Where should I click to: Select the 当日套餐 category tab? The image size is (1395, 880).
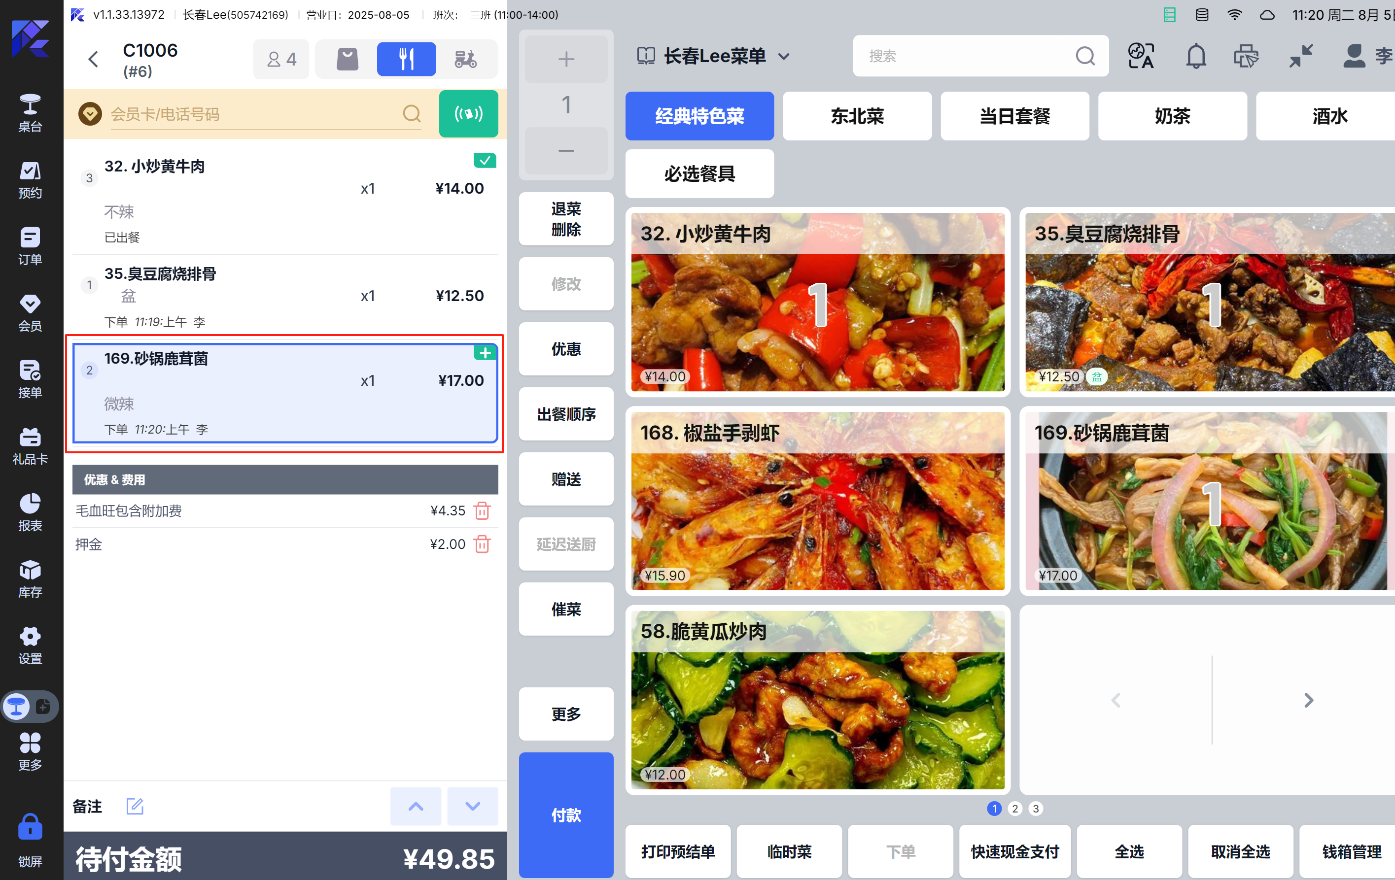1014,116
